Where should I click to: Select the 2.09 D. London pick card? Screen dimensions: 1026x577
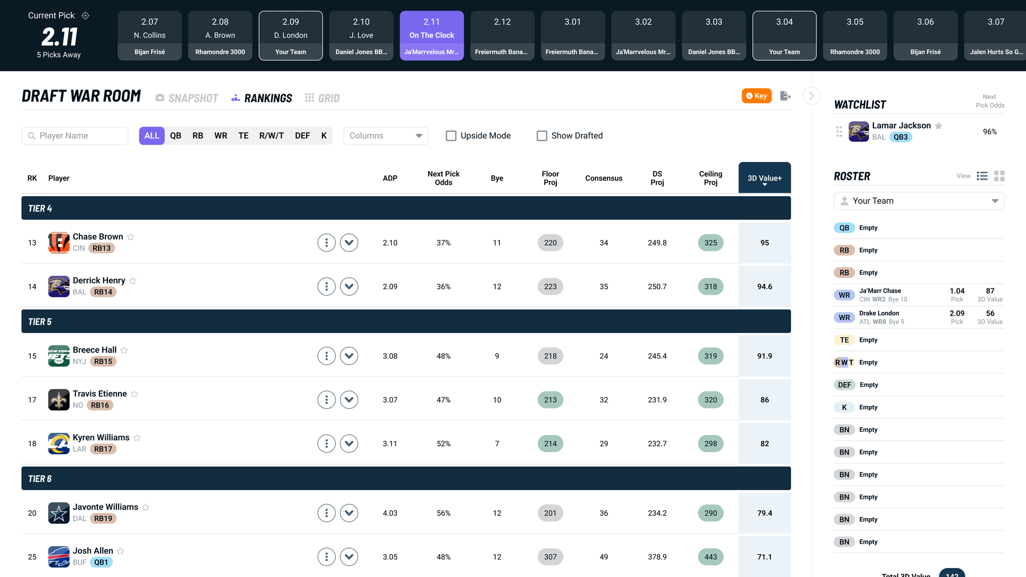[x=291, y=36]
